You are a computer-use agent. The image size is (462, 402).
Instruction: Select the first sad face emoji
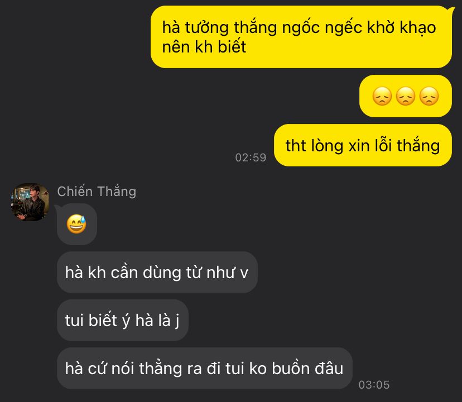[x=382, y=96]
